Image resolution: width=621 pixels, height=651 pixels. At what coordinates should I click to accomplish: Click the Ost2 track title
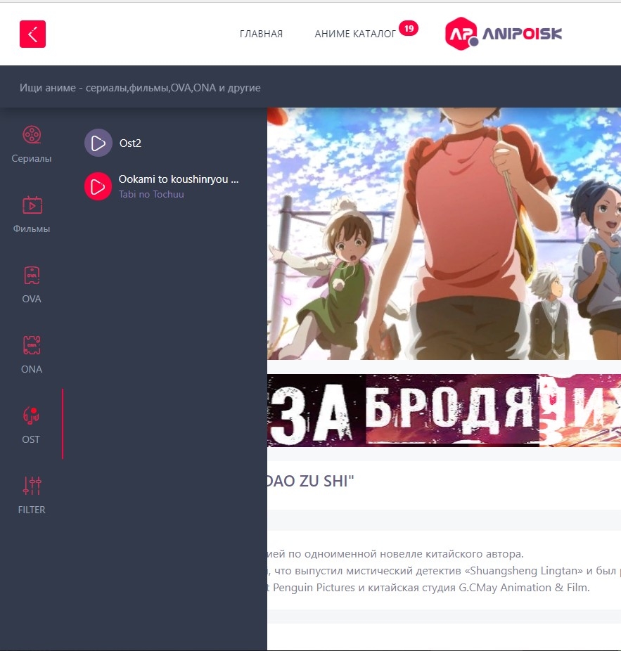[x=130, y=143]
